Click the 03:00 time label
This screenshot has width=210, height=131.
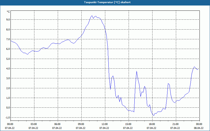pyautogui.click(x=34, y=124)
